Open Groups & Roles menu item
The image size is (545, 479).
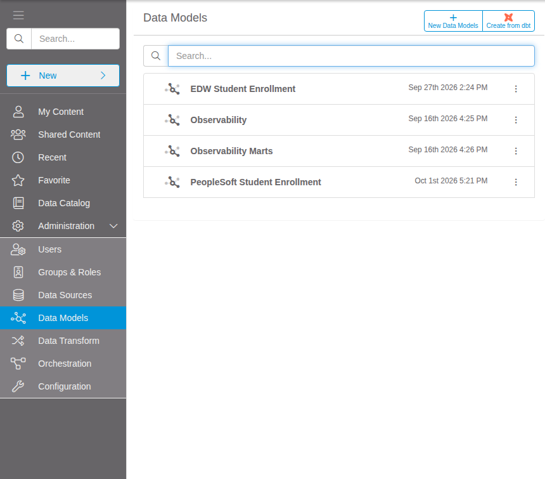pyautogui.click(x=63, y=272)
